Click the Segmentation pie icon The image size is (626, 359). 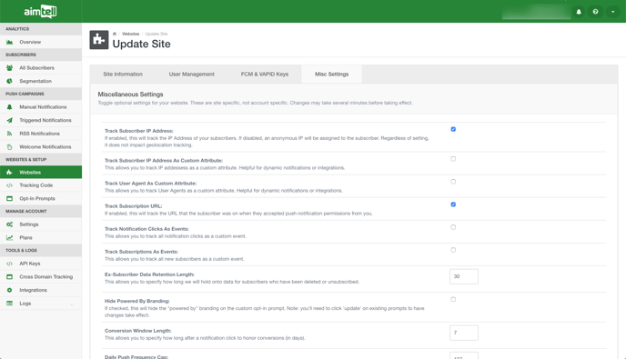(10, 81)
